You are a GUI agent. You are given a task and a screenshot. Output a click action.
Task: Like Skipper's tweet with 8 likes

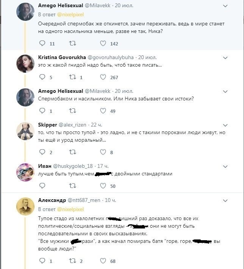point(103,152)
